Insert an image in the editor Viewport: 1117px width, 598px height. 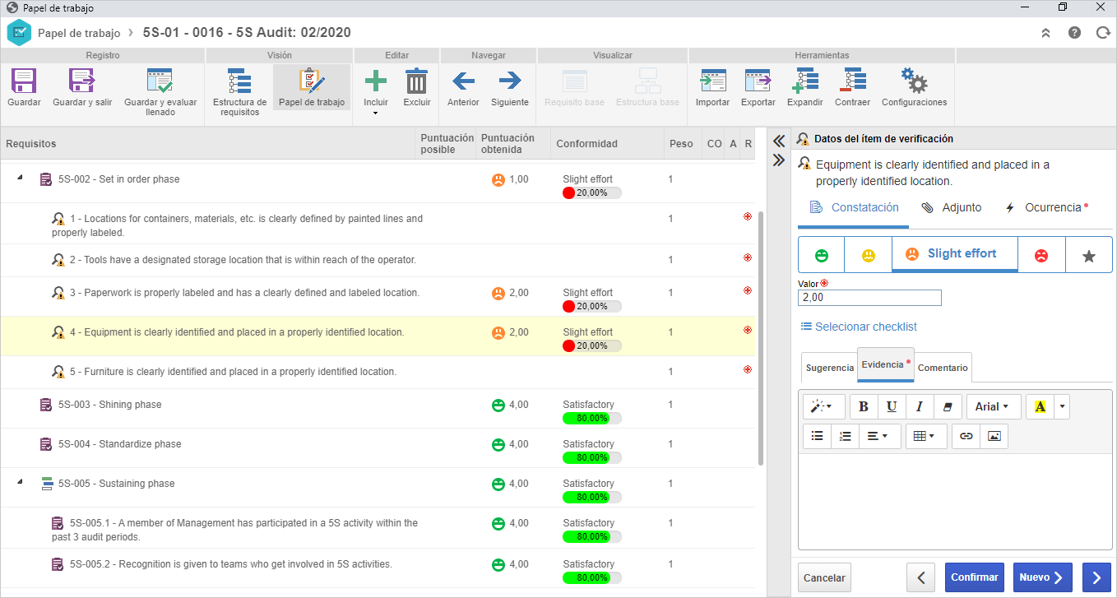994,436
